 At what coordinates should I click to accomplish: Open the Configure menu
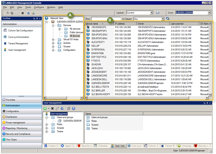tap(39, 7)
